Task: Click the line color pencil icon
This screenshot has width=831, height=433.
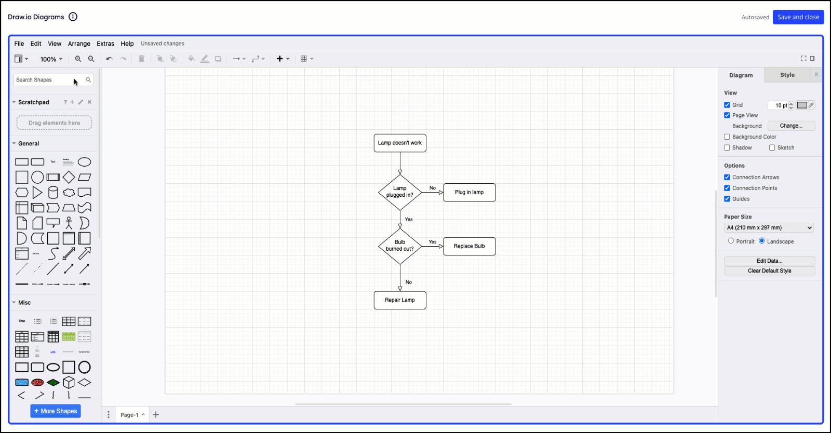Action: (205, 59)
